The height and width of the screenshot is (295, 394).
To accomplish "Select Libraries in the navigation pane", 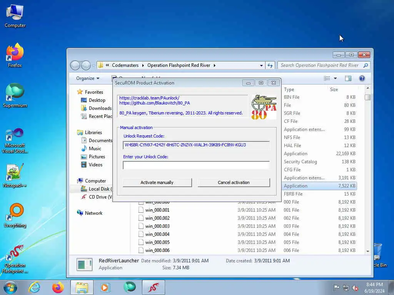I will point(93,133).
